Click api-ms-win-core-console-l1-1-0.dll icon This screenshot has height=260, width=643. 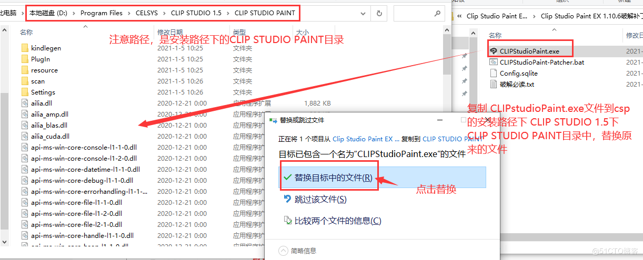25,147
